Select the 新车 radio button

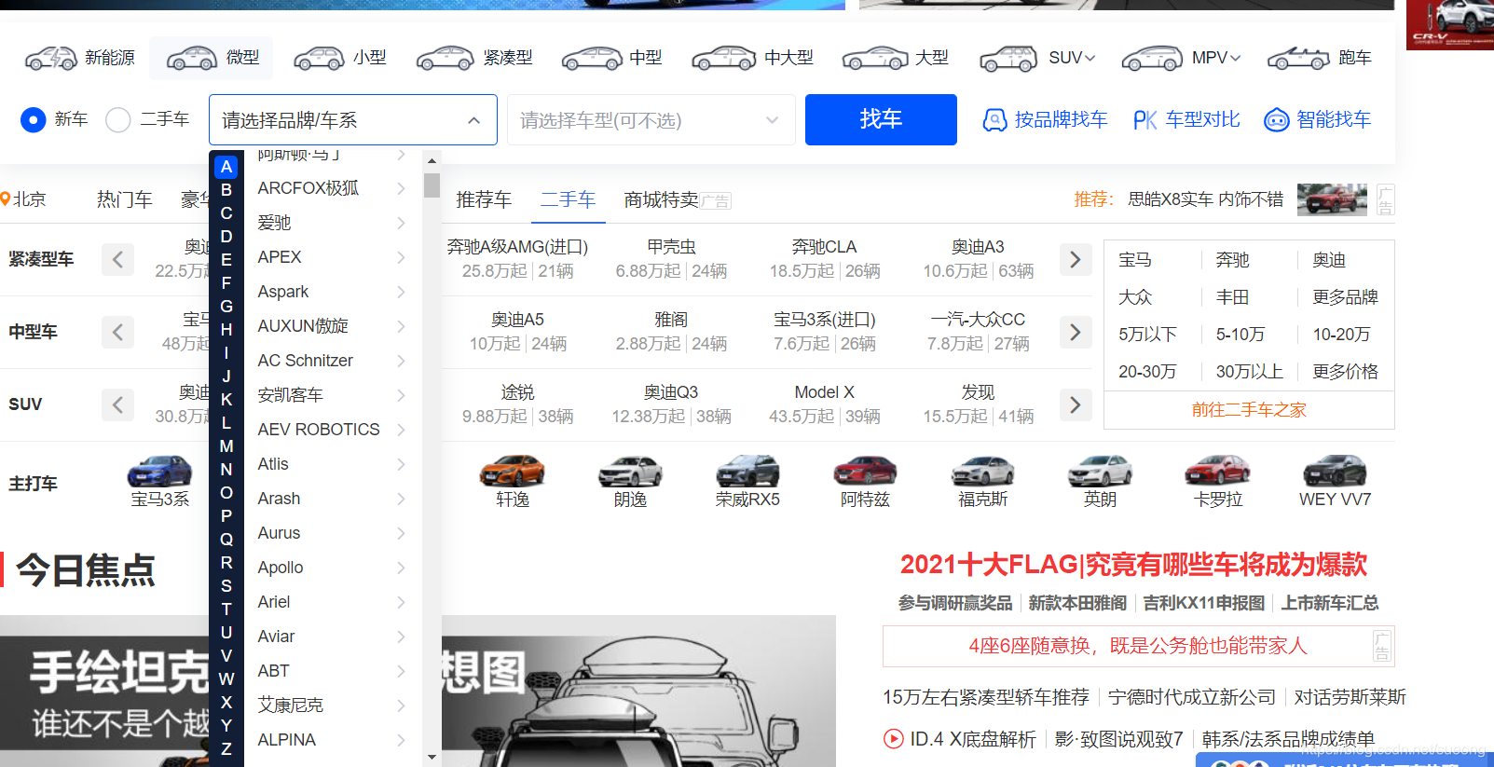[x=33, y=120]
